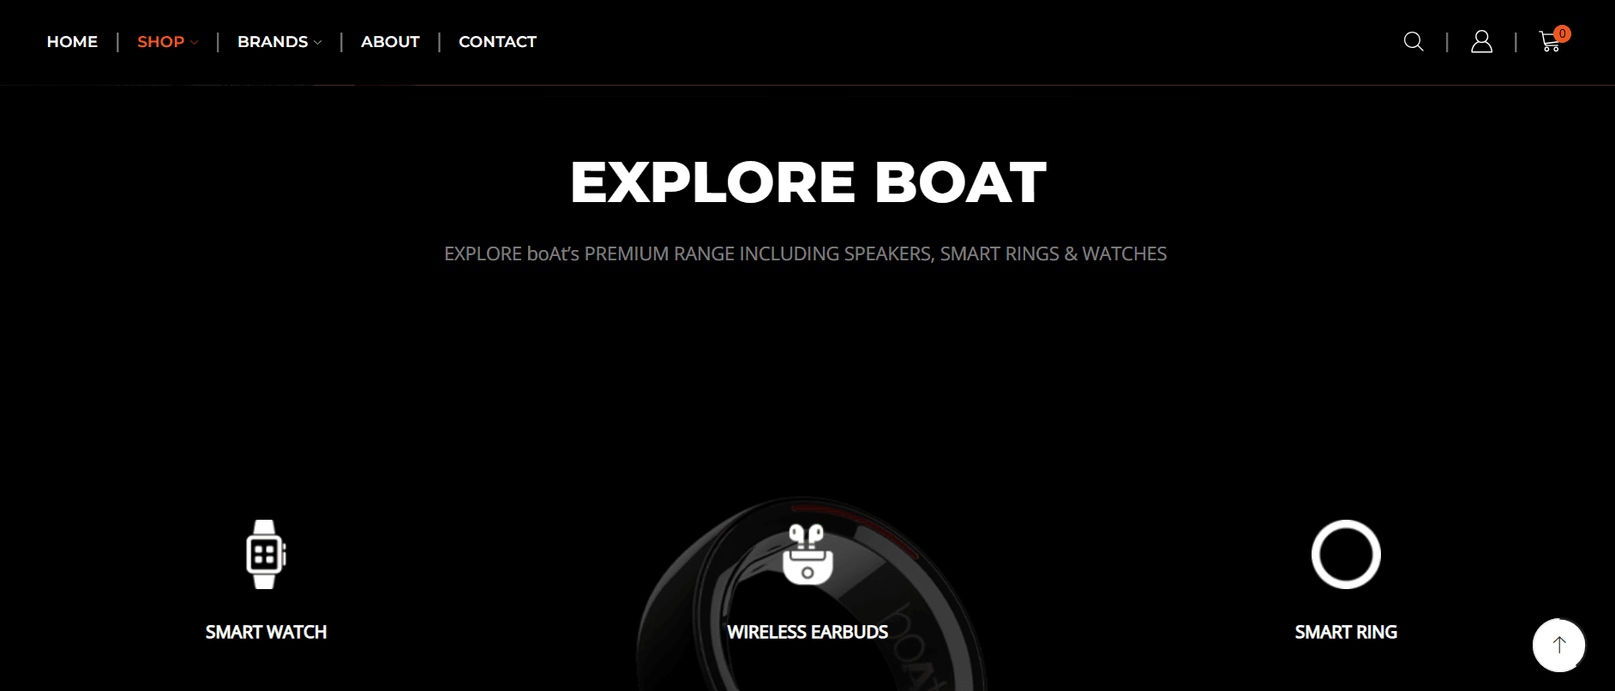Click the cart item count badge
This screenshot has width=1615, height=691.
pos(1562,33)
